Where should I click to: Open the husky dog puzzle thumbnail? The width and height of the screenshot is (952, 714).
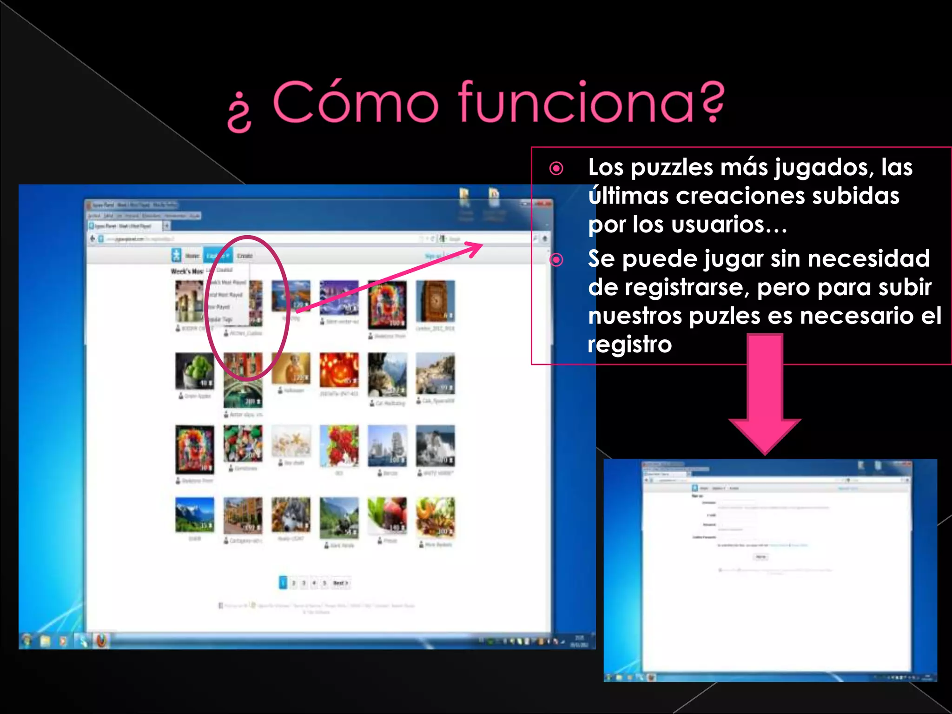[291, 515]
